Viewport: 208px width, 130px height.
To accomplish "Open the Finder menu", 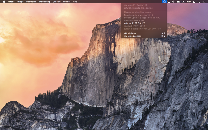I will (11, 2).
